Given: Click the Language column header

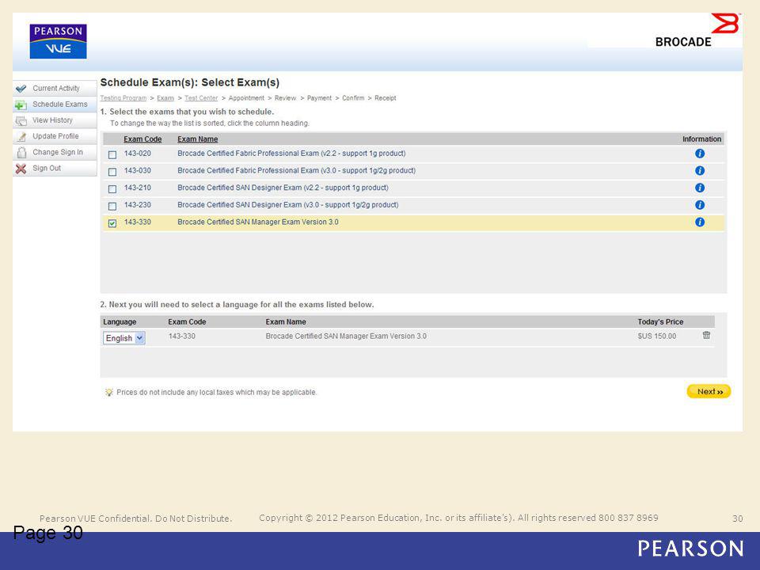Looking at the screenshot, I should [x=120, y=322].
